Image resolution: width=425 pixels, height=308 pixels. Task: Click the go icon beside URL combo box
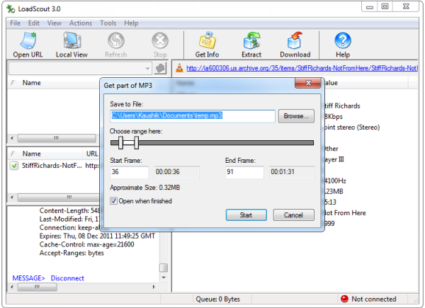coord(160,68)
